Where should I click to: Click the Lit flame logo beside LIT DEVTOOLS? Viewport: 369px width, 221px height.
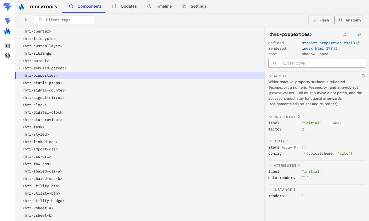22,7
